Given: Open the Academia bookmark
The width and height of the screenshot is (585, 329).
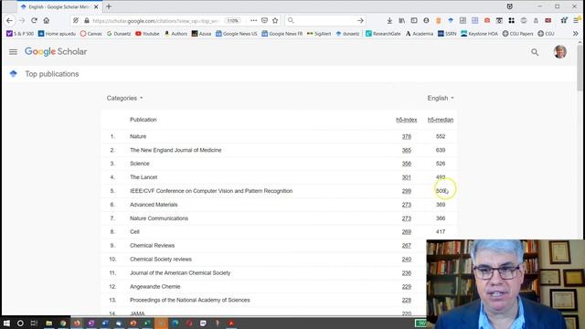Looking at the screenshot, I should (x=420, y=34).
